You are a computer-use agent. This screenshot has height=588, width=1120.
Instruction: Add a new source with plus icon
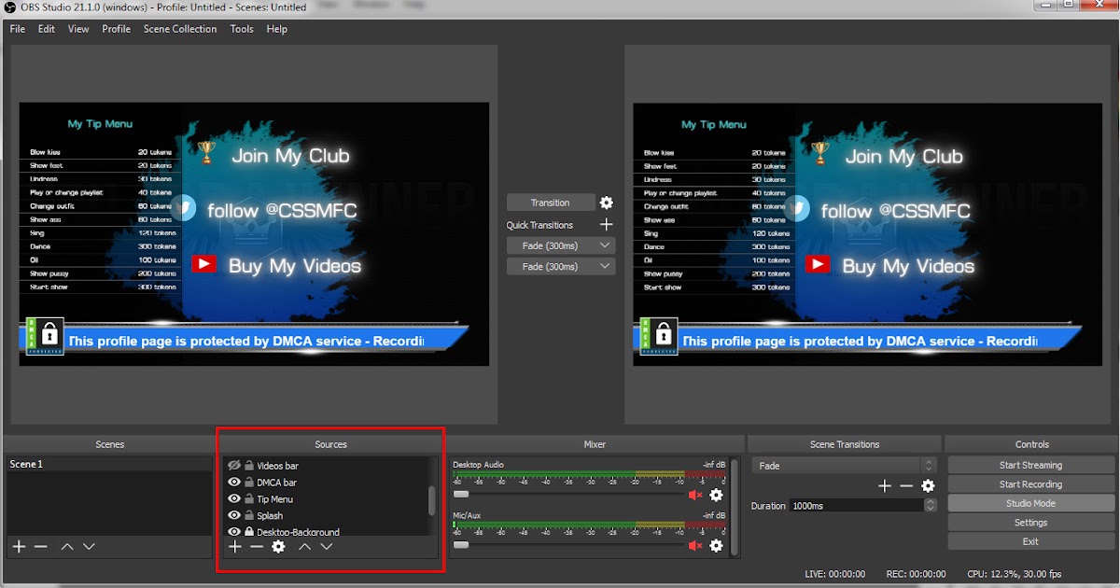235,546
